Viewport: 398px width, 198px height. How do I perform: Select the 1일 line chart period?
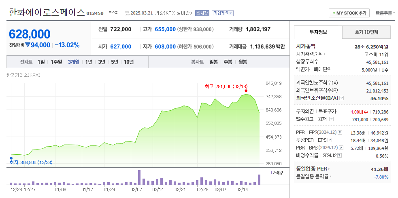[41, 62]
